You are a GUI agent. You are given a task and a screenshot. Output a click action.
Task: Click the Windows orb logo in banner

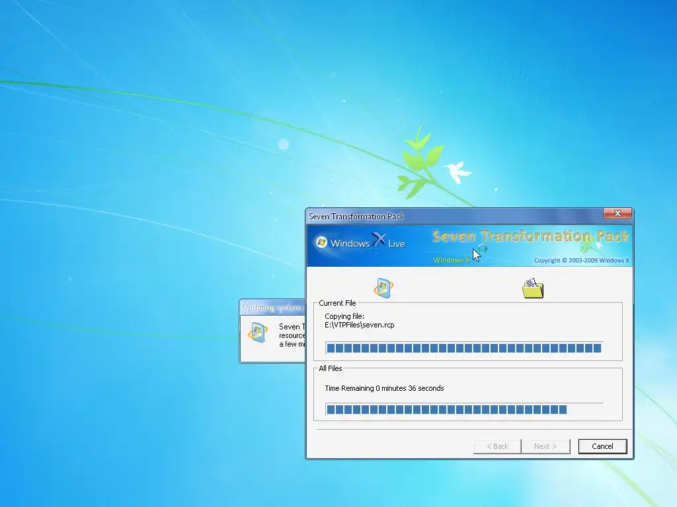pos(321,243)
